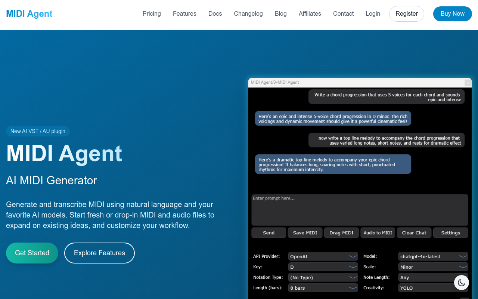The image size is (478, 299).
Task: Click the Register button
Action: click(x=407, y=14)
